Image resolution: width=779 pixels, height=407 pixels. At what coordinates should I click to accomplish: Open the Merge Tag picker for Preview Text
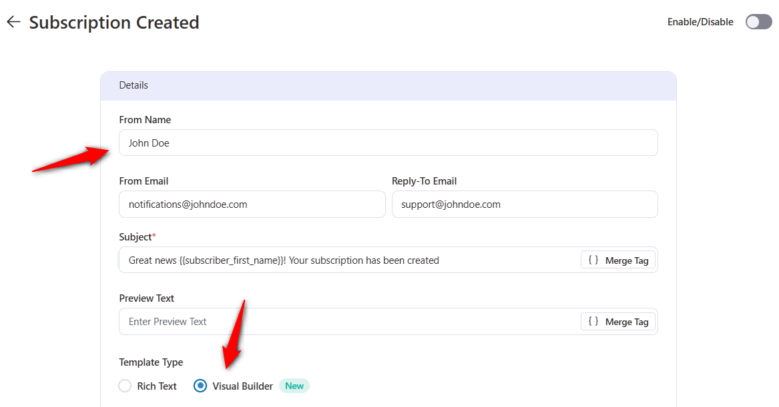(617, 321)
